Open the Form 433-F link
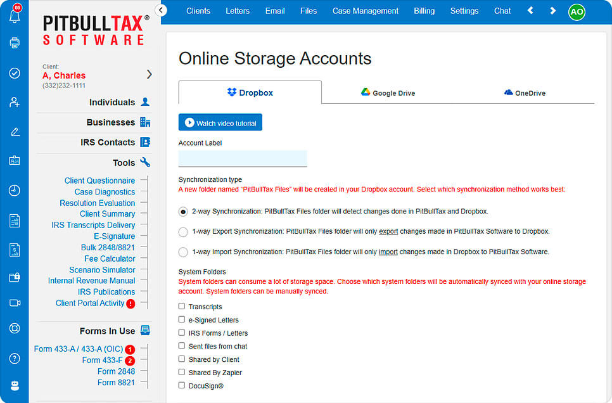612x403 pixels. (x=102, y=360)
